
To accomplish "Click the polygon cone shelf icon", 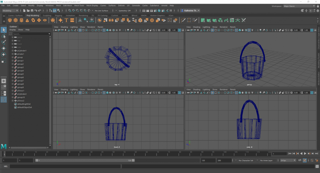I will (27, 20).
